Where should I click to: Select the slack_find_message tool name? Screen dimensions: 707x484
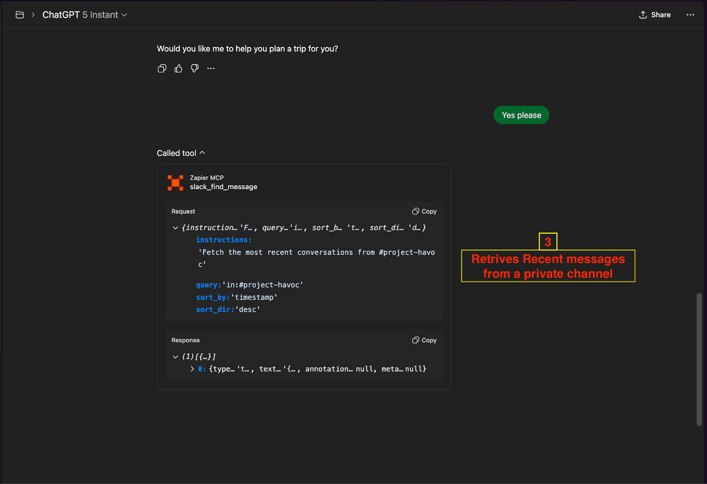(224, 187)
